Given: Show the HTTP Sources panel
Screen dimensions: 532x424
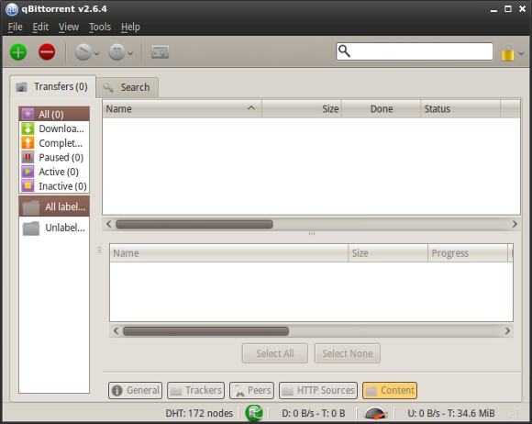Looking at the screenshot, I should [x=318, y=390].
